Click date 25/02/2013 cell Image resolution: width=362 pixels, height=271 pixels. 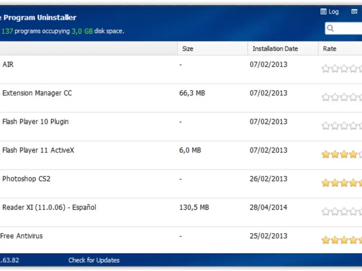(268, 236)
